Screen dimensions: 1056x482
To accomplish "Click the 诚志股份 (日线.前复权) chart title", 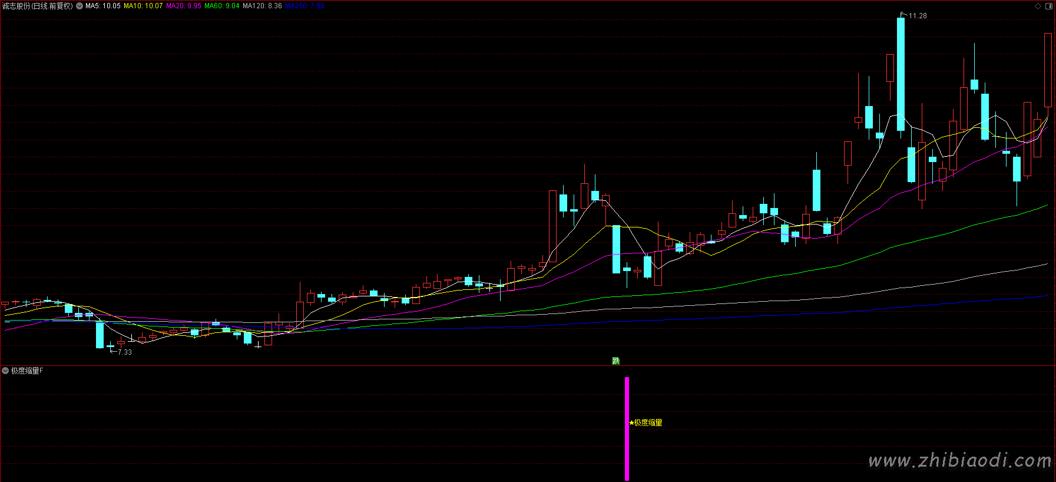I will coord(37,6).
